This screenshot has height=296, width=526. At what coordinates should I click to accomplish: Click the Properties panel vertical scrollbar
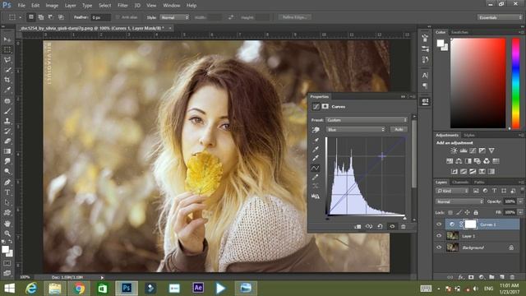point(414,153)
